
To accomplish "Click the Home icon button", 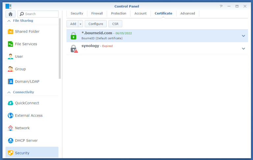I will [11, 14].
